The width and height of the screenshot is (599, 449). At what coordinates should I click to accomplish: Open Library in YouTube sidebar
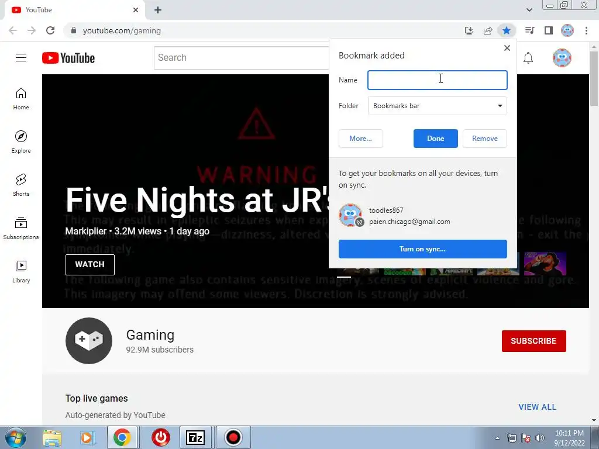(21, 271)
